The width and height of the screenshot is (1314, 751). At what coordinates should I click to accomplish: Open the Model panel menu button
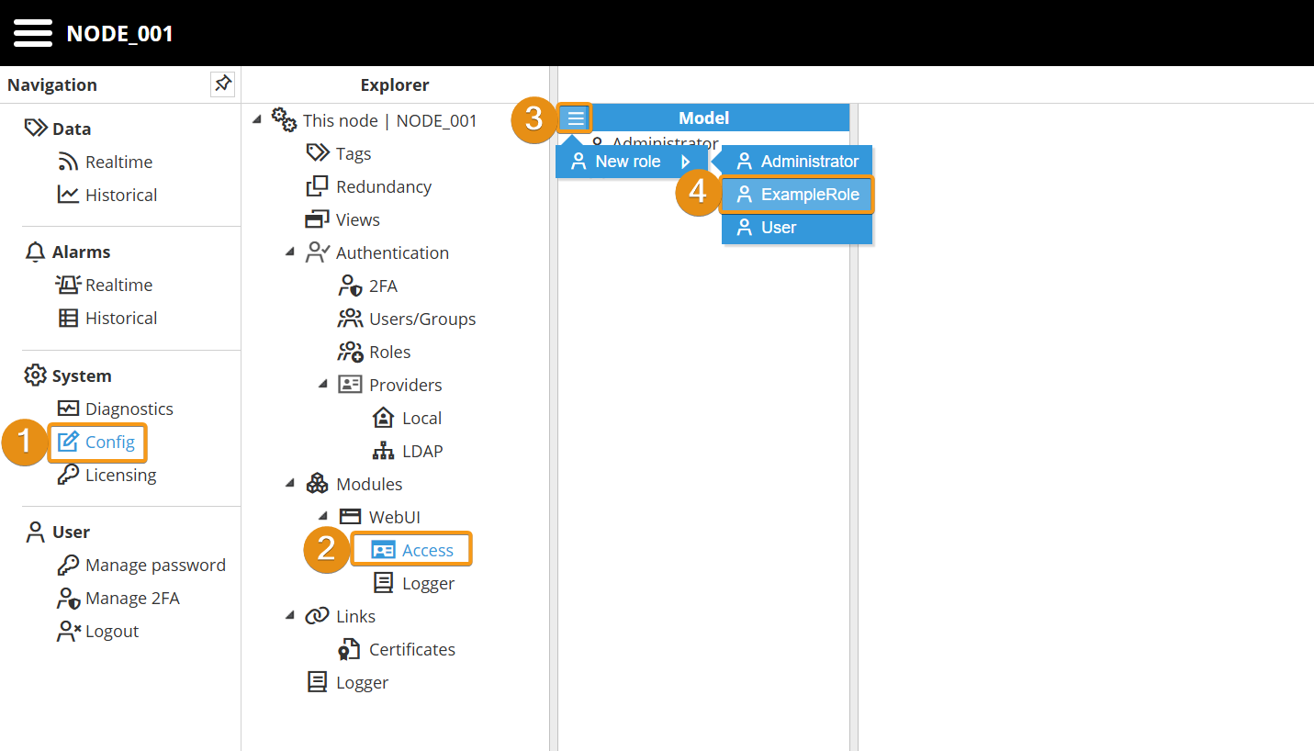(x=576, y=118)
